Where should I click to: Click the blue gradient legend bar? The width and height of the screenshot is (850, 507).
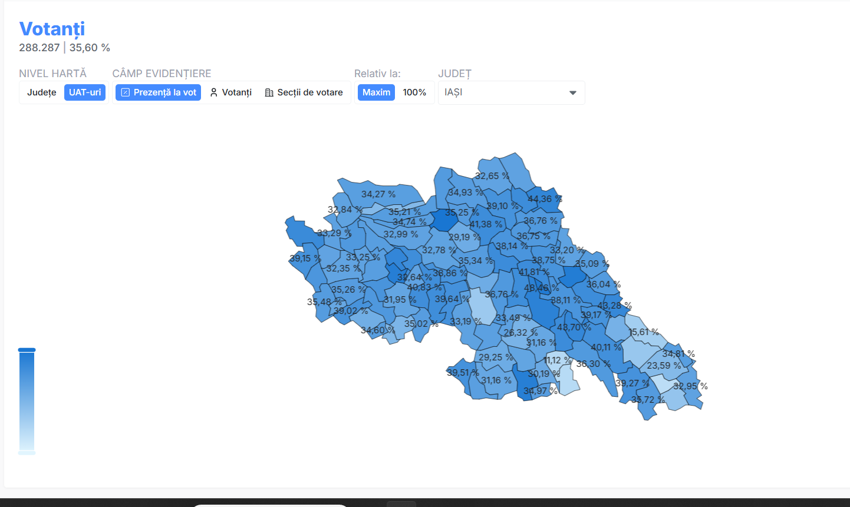27,401
